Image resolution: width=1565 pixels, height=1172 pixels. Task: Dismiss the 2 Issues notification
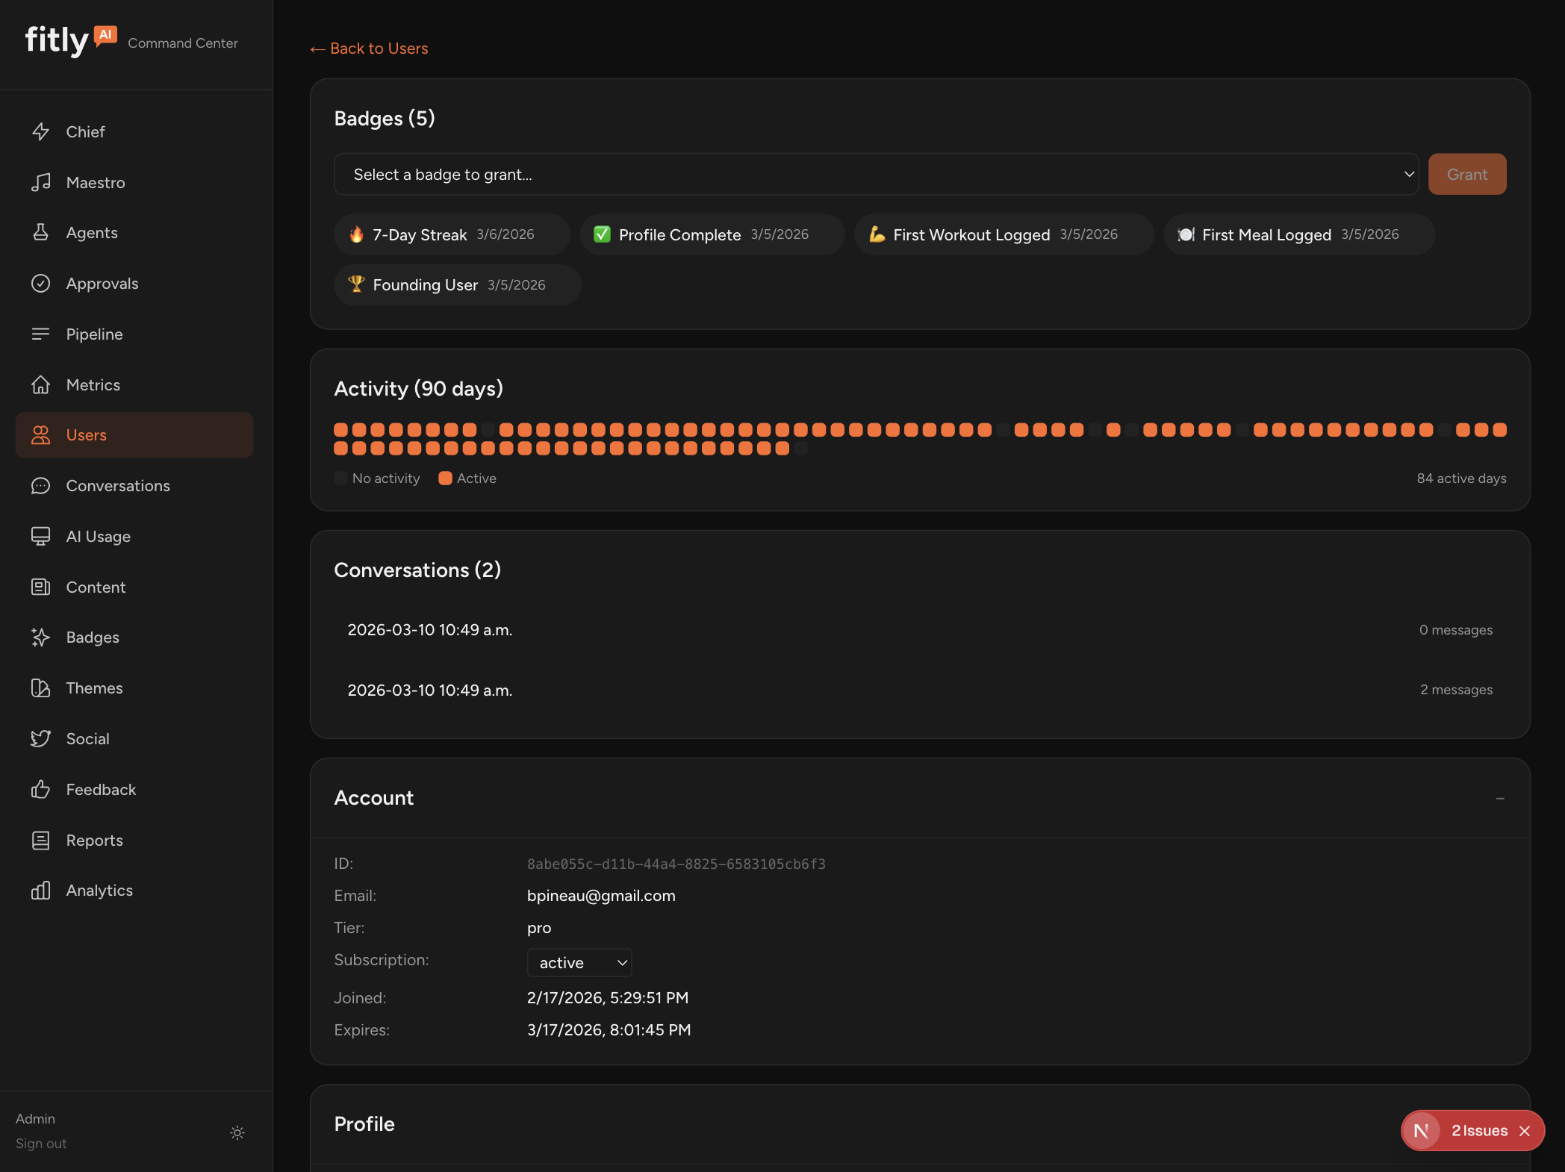point(1526,1131)
